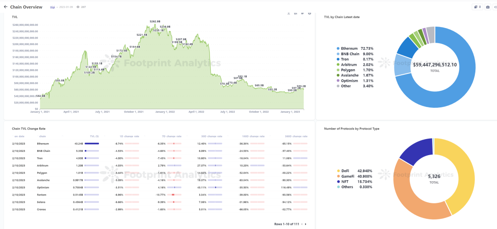This screenshot has height=229, width=497.
Task: Toggle DeFi in protocol type legend
Action: tap(354, 171)
